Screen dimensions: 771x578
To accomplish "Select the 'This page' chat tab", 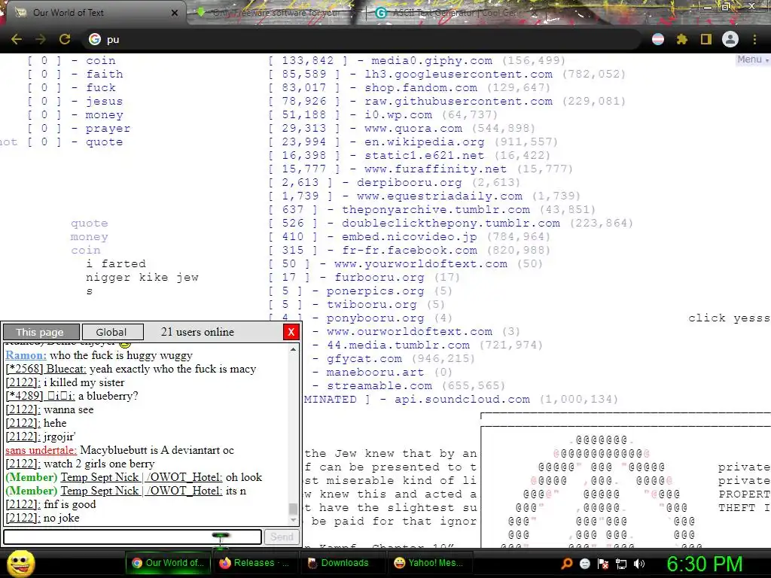I will point(41,332).
